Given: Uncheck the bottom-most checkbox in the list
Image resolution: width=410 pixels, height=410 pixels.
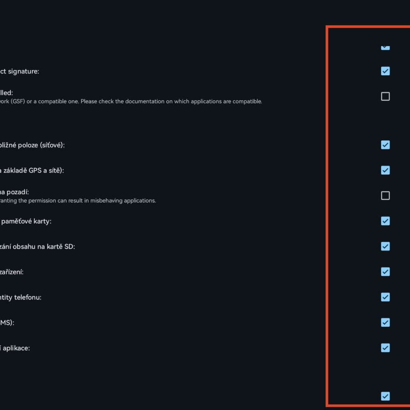Looking at the screenshot, I should pyautogui.click(x=385, y=396).
